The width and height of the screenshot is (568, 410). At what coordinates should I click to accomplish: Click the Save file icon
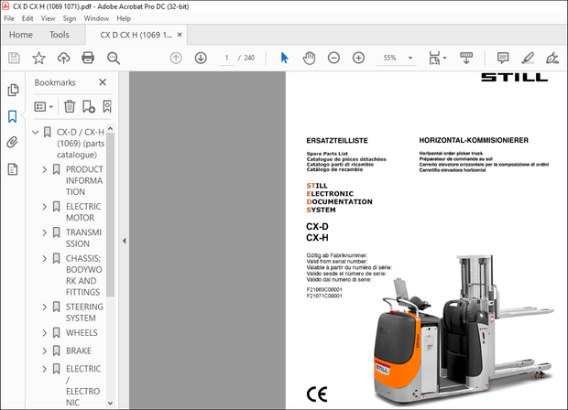[x=14, y=58]
